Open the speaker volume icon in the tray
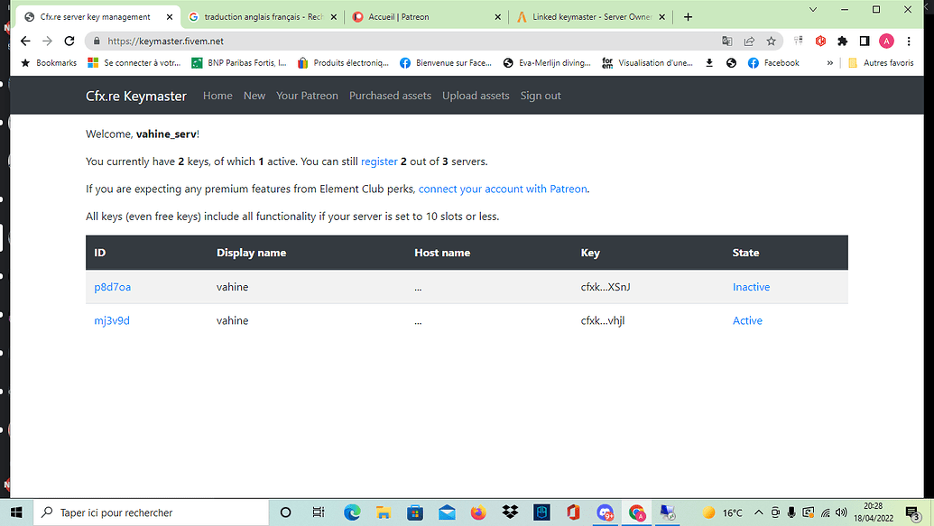The height and width of the screenshot is (526, 934). (x=842, y=512)
